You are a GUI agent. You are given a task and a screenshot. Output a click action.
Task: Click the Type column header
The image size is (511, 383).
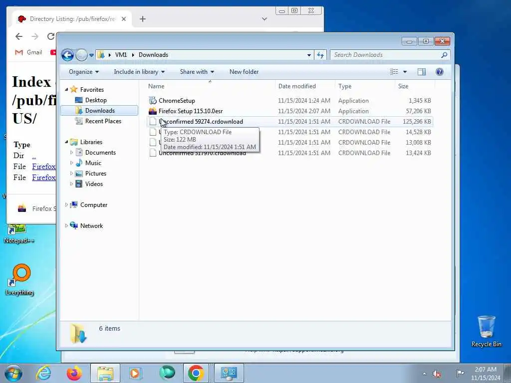[365, 86]
